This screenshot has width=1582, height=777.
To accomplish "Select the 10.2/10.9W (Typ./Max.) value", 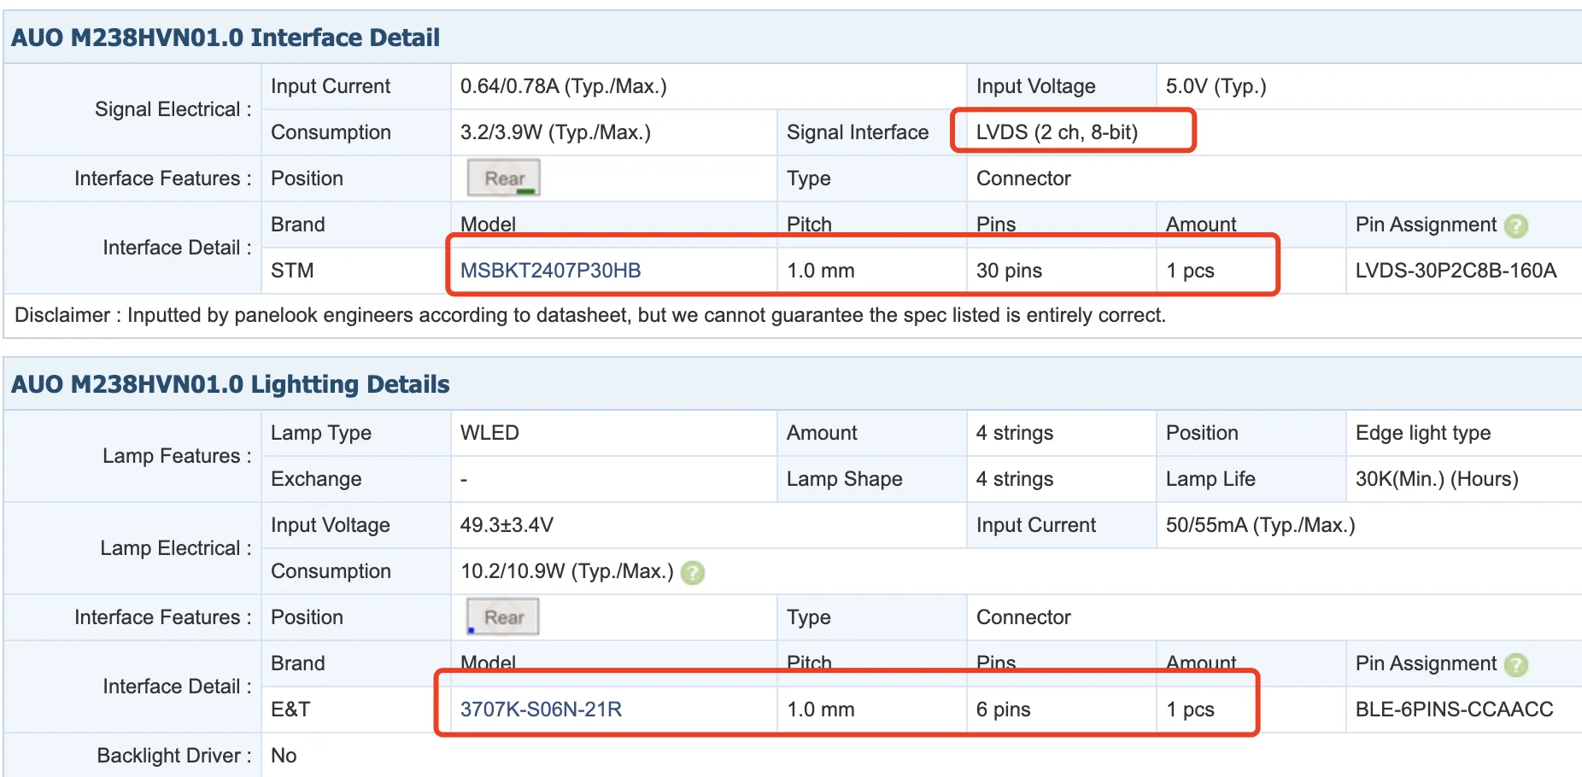I will coord(567,571).
